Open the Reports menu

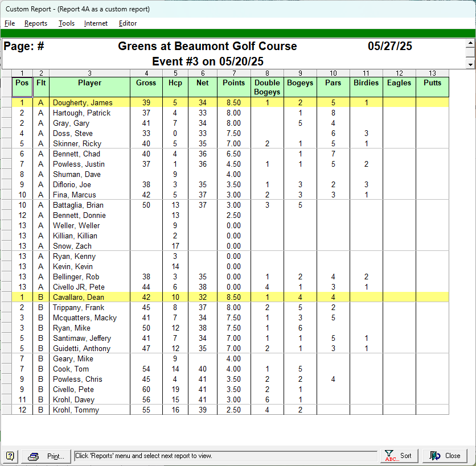[36, 23]
